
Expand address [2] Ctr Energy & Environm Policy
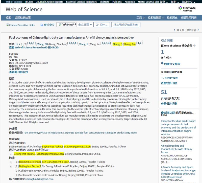11,166
